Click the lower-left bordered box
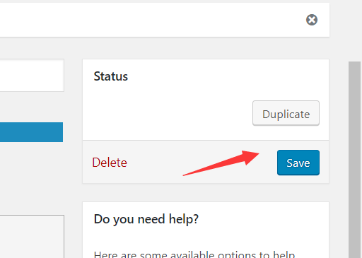This screenshot has width=362, height=258. [32, 236]
